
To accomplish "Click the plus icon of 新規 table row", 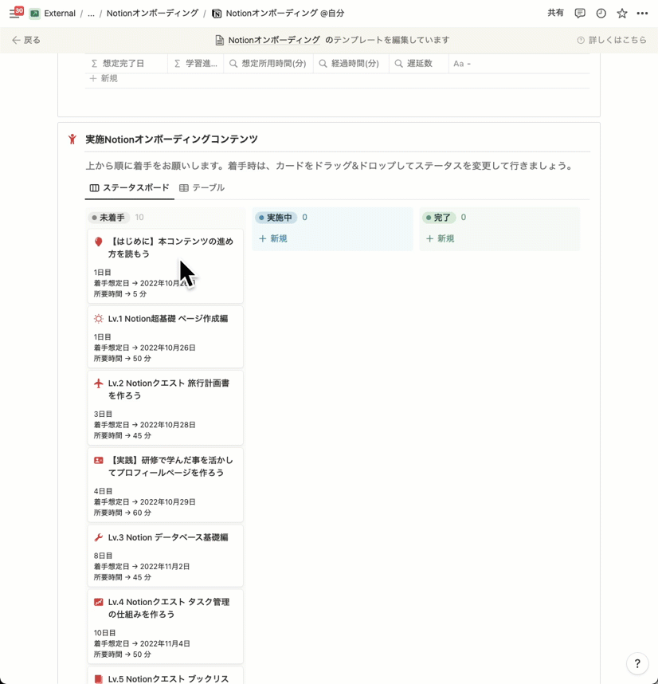I will [x=93, y=78].
